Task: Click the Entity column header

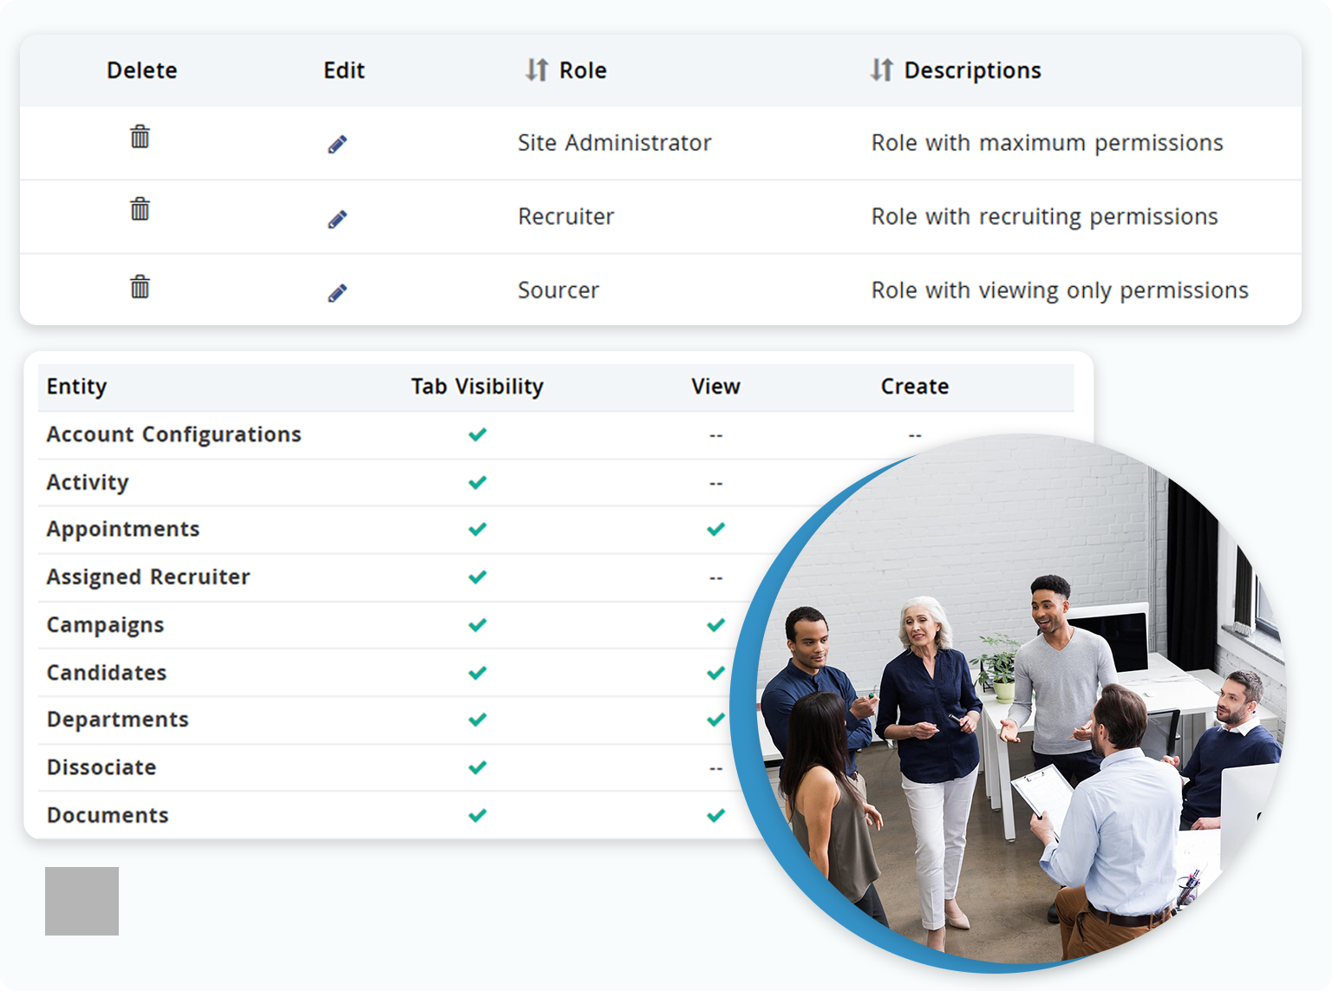Action: tap(77, 387)
